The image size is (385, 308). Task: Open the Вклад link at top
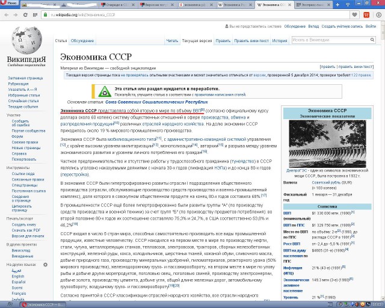pyautogui.click(x=313, y=26)
